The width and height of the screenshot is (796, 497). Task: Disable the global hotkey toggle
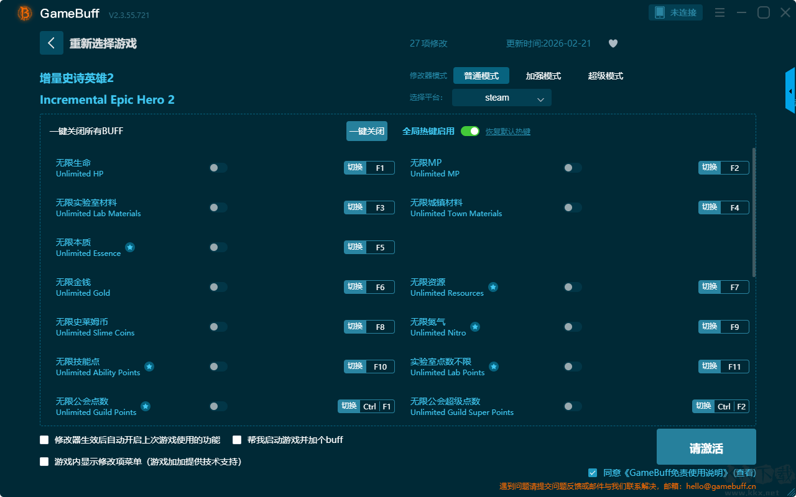coord(470,131)
